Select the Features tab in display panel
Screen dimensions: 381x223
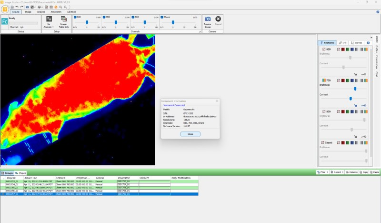point(327,43)
